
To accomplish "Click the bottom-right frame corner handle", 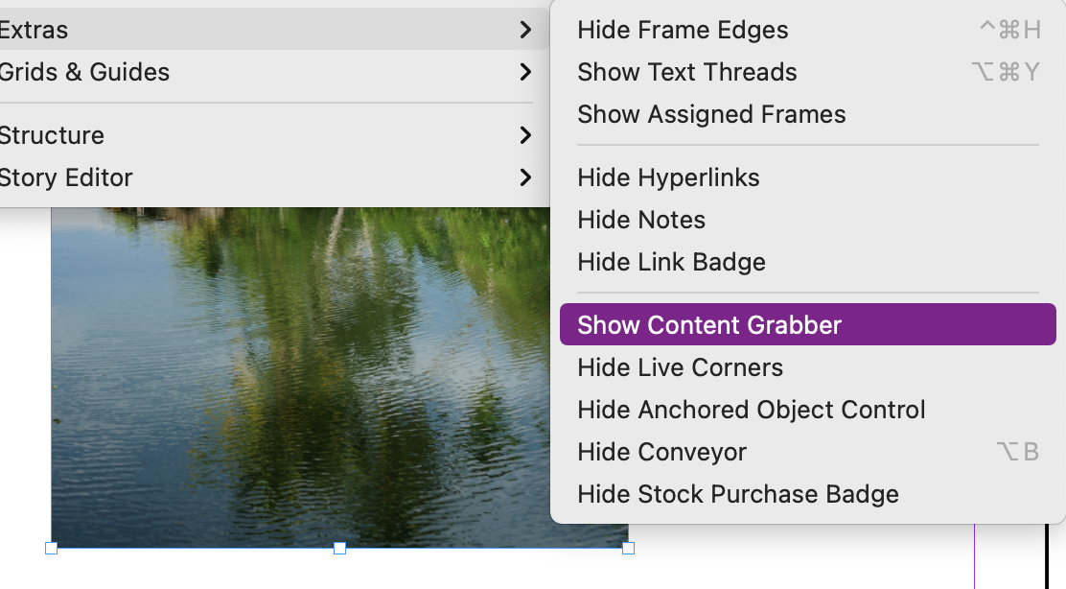I will pos(630,548).
